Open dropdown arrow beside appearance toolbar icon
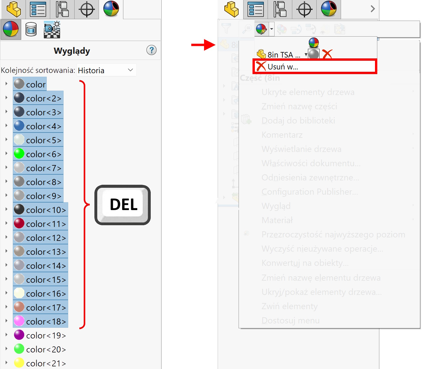 pyautogui.click(x=272, y=29)
